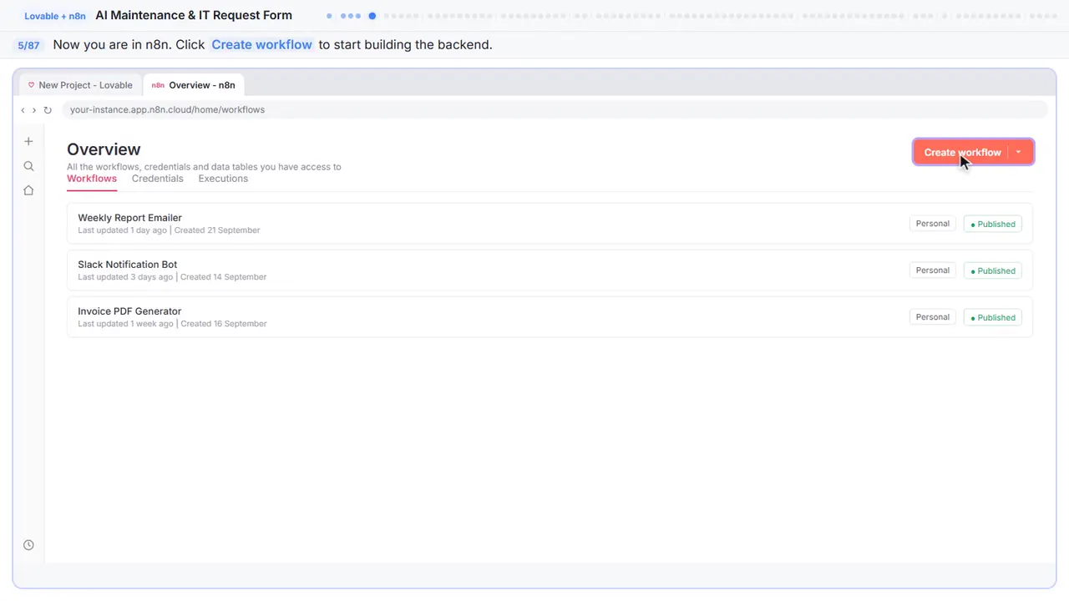Image resolution: width=1069 pixels, height=601 pixels.
Task: Click AI Maintenance & IT Request Form title
Action: tap(194, 15)
